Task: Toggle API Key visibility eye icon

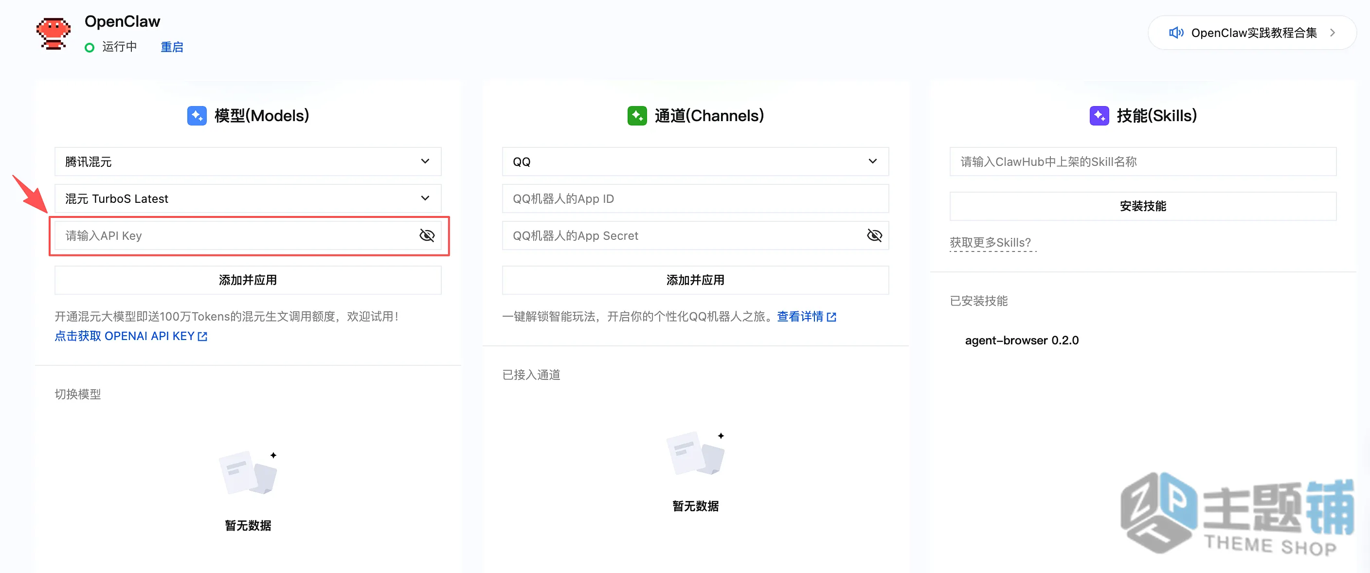Action: click(x=427, y=235)
